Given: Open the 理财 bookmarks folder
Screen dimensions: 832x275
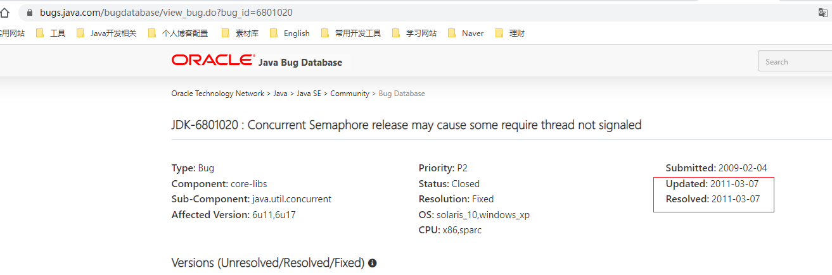Looking at the screenshot, I should tap(510, 34).
